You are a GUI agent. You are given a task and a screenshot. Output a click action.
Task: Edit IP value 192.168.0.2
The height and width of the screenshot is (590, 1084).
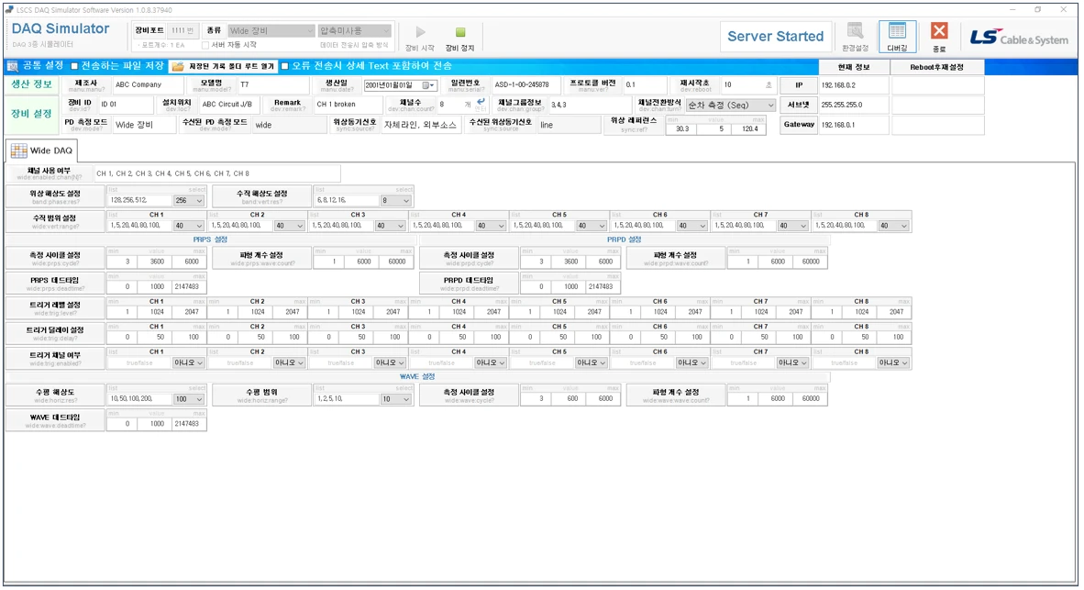[x=854, y=85]
